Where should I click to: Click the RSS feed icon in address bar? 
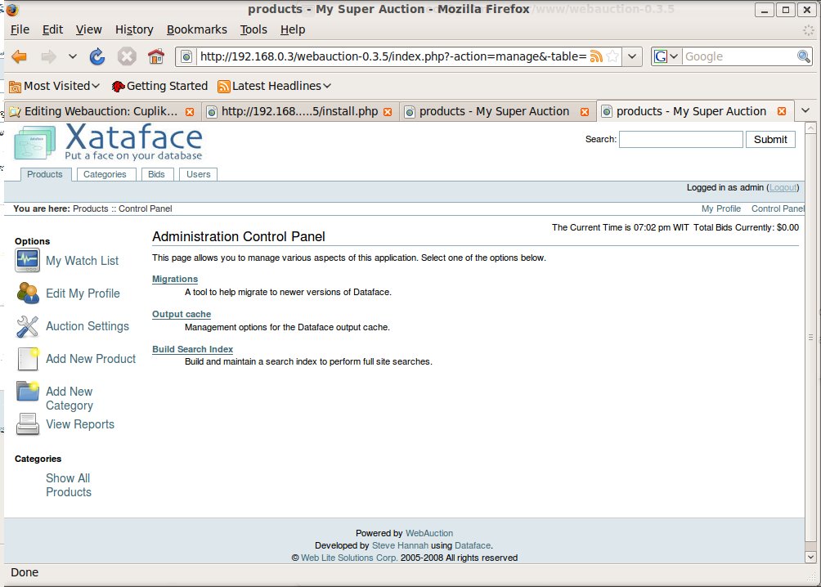tap(596, 56)
